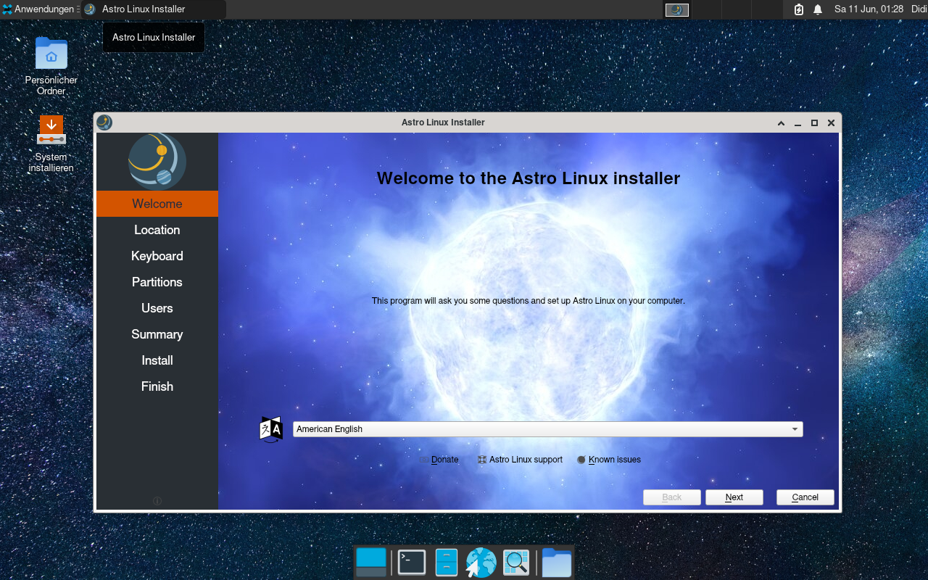Screen dimensions: 928x580
Task: Open the Didi user menu
Action: click(x=919, y=9)
